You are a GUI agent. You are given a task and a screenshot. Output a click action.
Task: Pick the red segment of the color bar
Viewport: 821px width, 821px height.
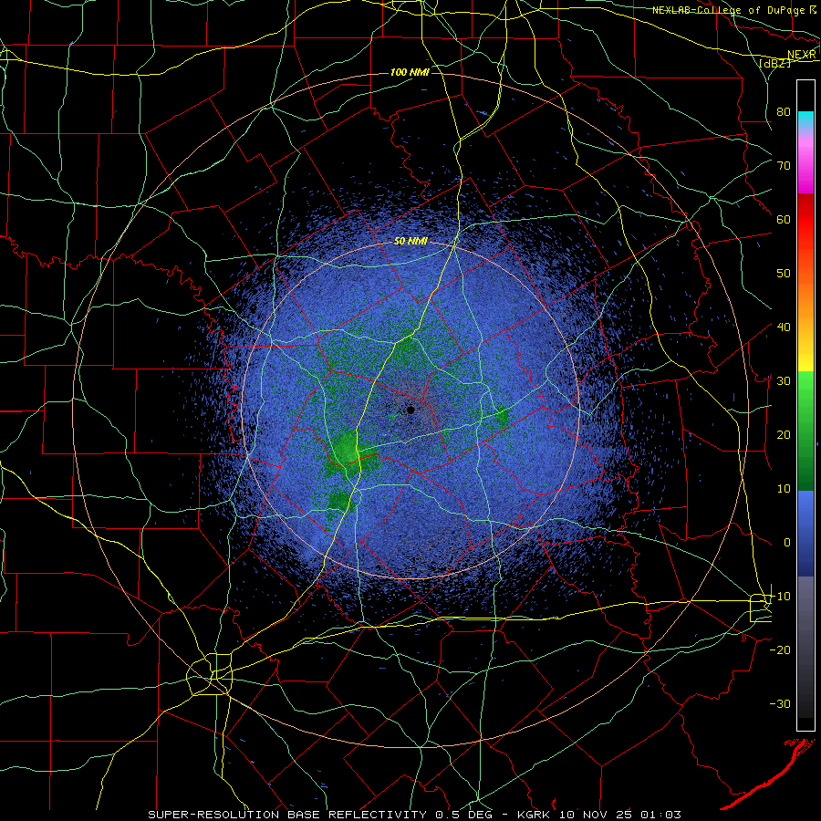coord(805,220)
